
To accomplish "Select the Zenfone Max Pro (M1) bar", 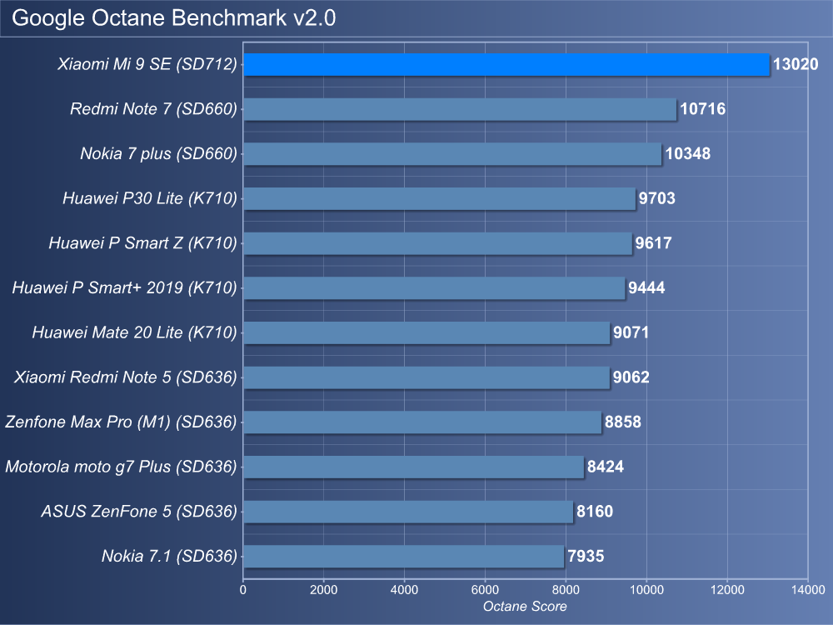I will [422, 422].
